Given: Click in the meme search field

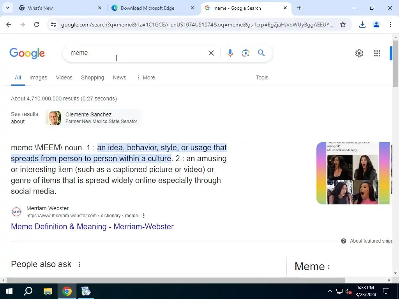Looking at the screenshot, I should 135,53.
